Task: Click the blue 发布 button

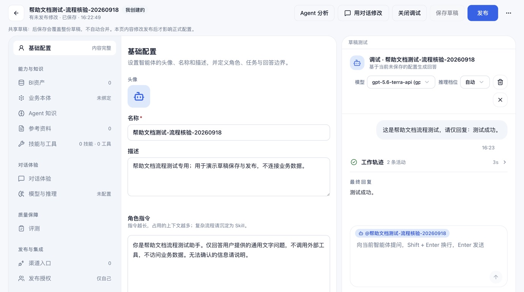Action: pyautogui.click(x=483, y=13)
